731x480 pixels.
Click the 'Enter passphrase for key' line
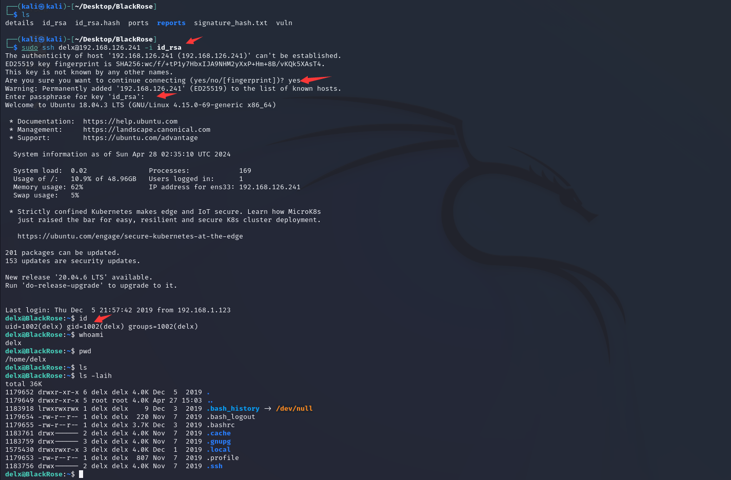point(75,97)
